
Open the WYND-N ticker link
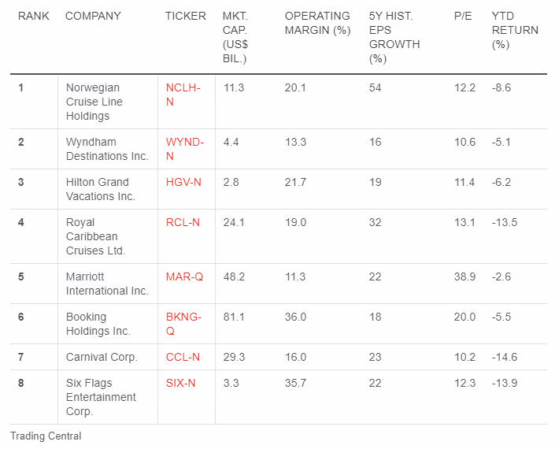click(x=185, y=149)
